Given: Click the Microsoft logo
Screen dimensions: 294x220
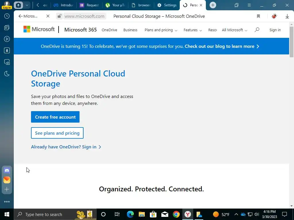Looking at the screenshot, I should pos(39,29).
